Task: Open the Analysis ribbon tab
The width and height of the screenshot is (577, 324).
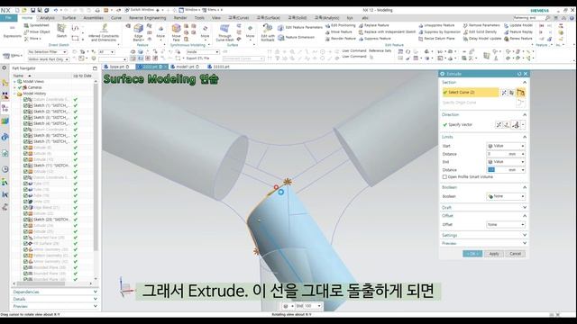Action: (47, 18)
